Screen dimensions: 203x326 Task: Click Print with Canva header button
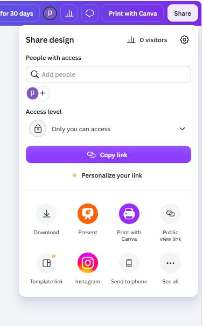click(133, 13)
